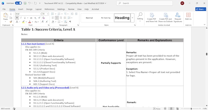
Task: Open the Editing dropdown menu
Action: [x=140, y=17]
